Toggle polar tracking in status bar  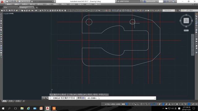[x=141, y=104]
